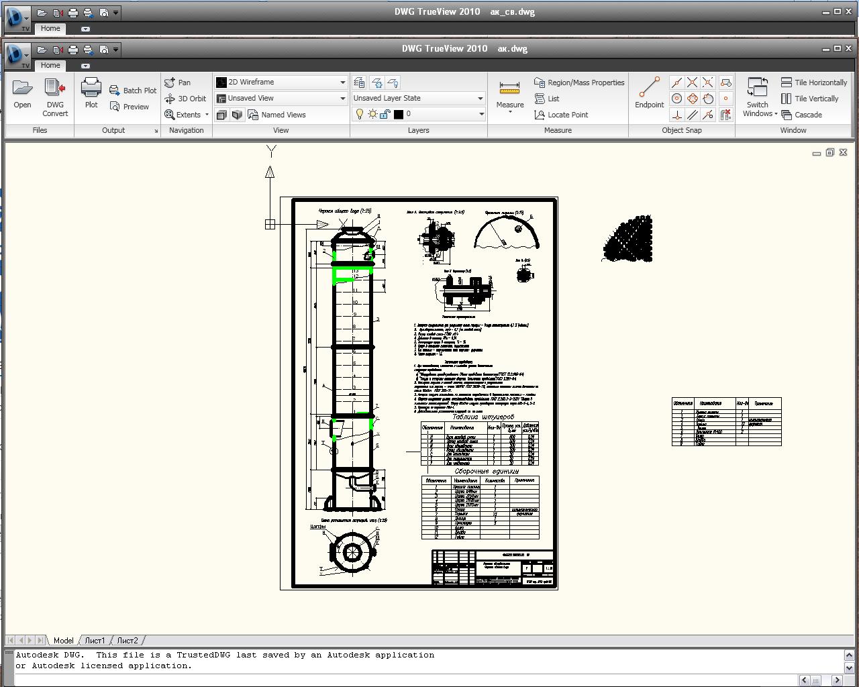This screenshot has height=687, width=859.
Task: Switch to the Лист2 layout tab
Action: 127,641
